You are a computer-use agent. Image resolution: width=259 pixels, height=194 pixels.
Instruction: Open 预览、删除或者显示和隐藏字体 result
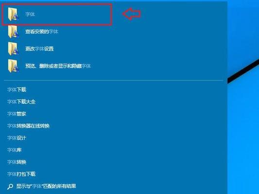click(x=58, y=66)
